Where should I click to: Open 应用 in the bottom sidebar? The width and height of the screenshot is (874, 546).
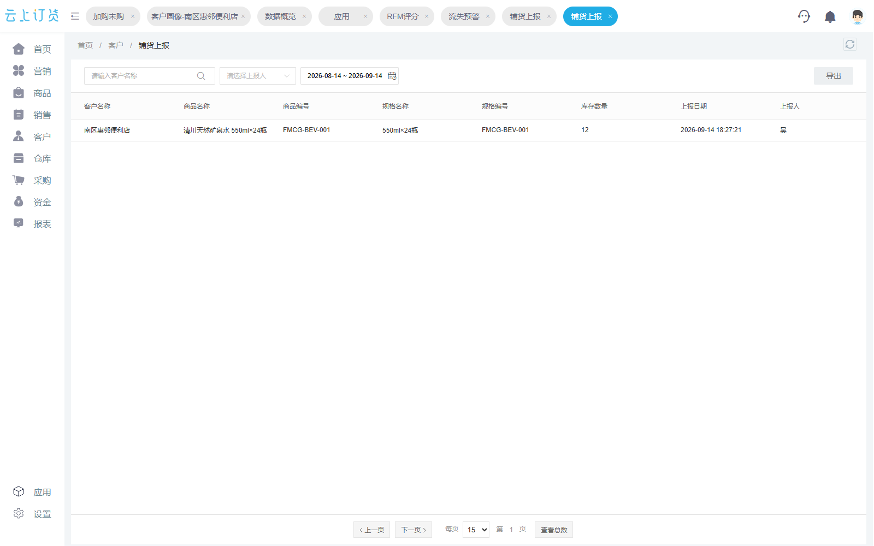click(32, 492)
